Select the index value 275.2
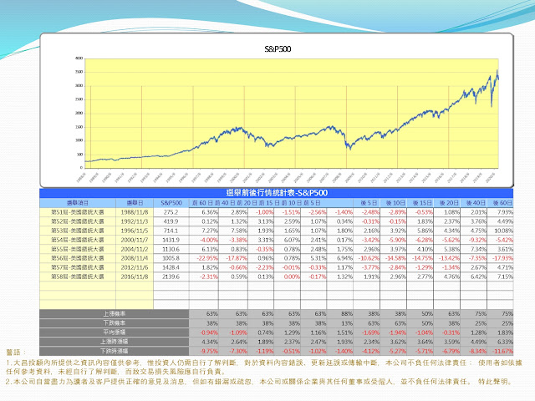The image size is (535, 401). point(171,212)
